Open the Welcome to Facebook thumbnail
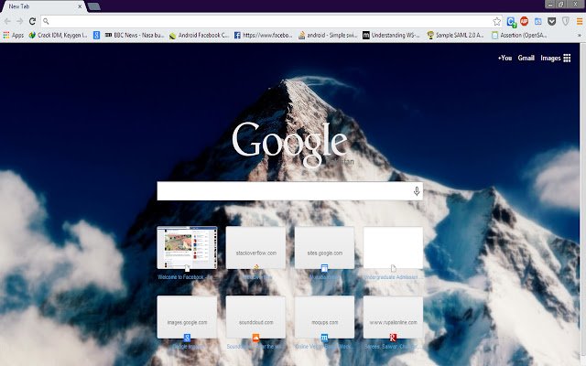Image resolution: width=586 pixels, height=366 pixels. click(187, 248)
